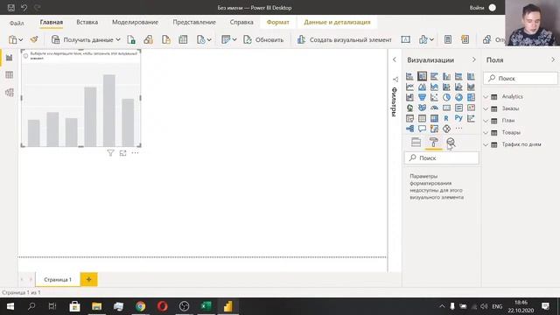Open more visuals ellipsis in Visualizations
The height and width of the screenshot is (315, 560).
(458, 129)
